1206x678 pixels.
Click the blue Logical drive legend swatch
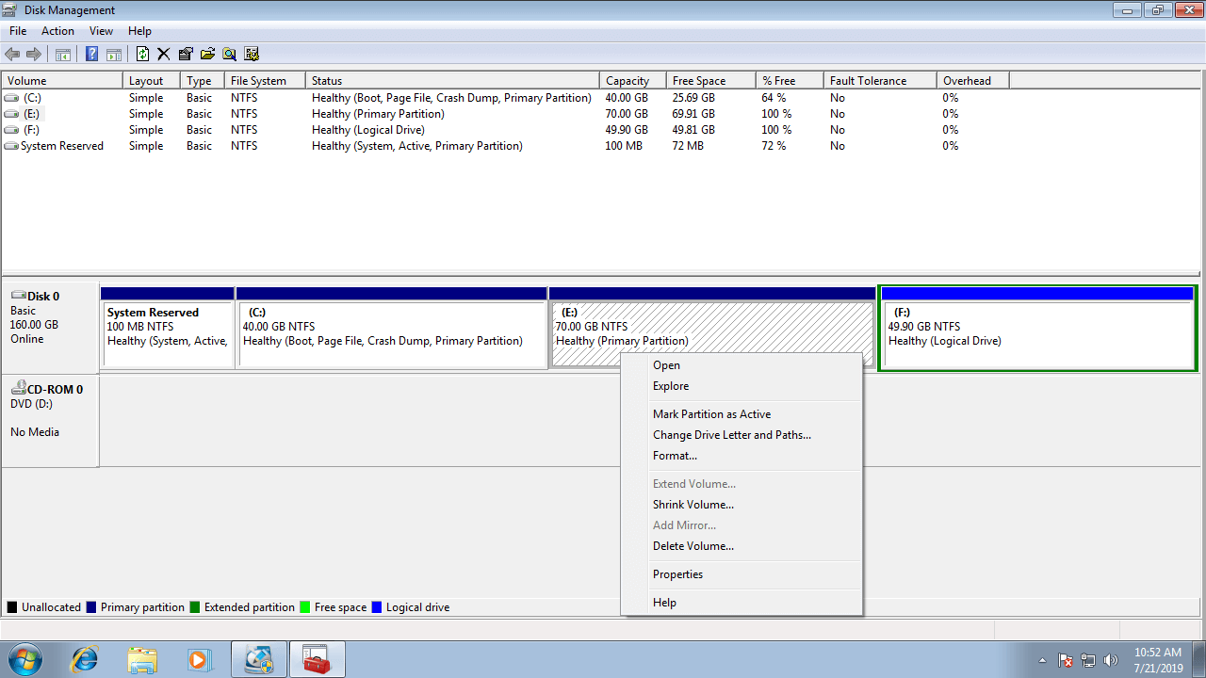pos(377,607)
